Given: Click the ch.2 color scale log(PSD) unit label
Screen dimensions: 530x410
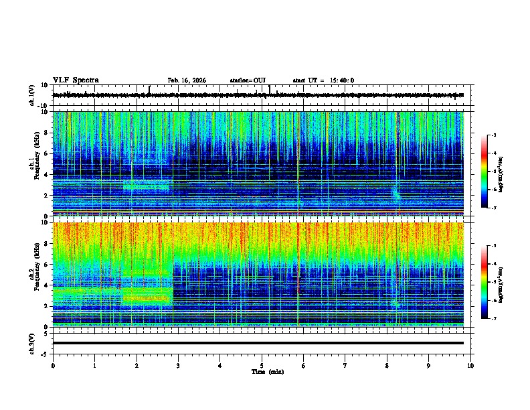Looking at the screenshot, I should [501, 285].
